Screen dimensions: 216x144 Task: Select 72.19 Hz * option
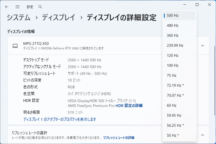180,85
